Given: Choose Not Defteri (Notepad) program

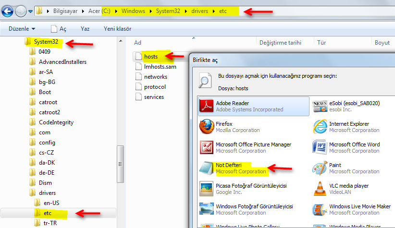Looking at the screenshot, I should coord(233,168).
